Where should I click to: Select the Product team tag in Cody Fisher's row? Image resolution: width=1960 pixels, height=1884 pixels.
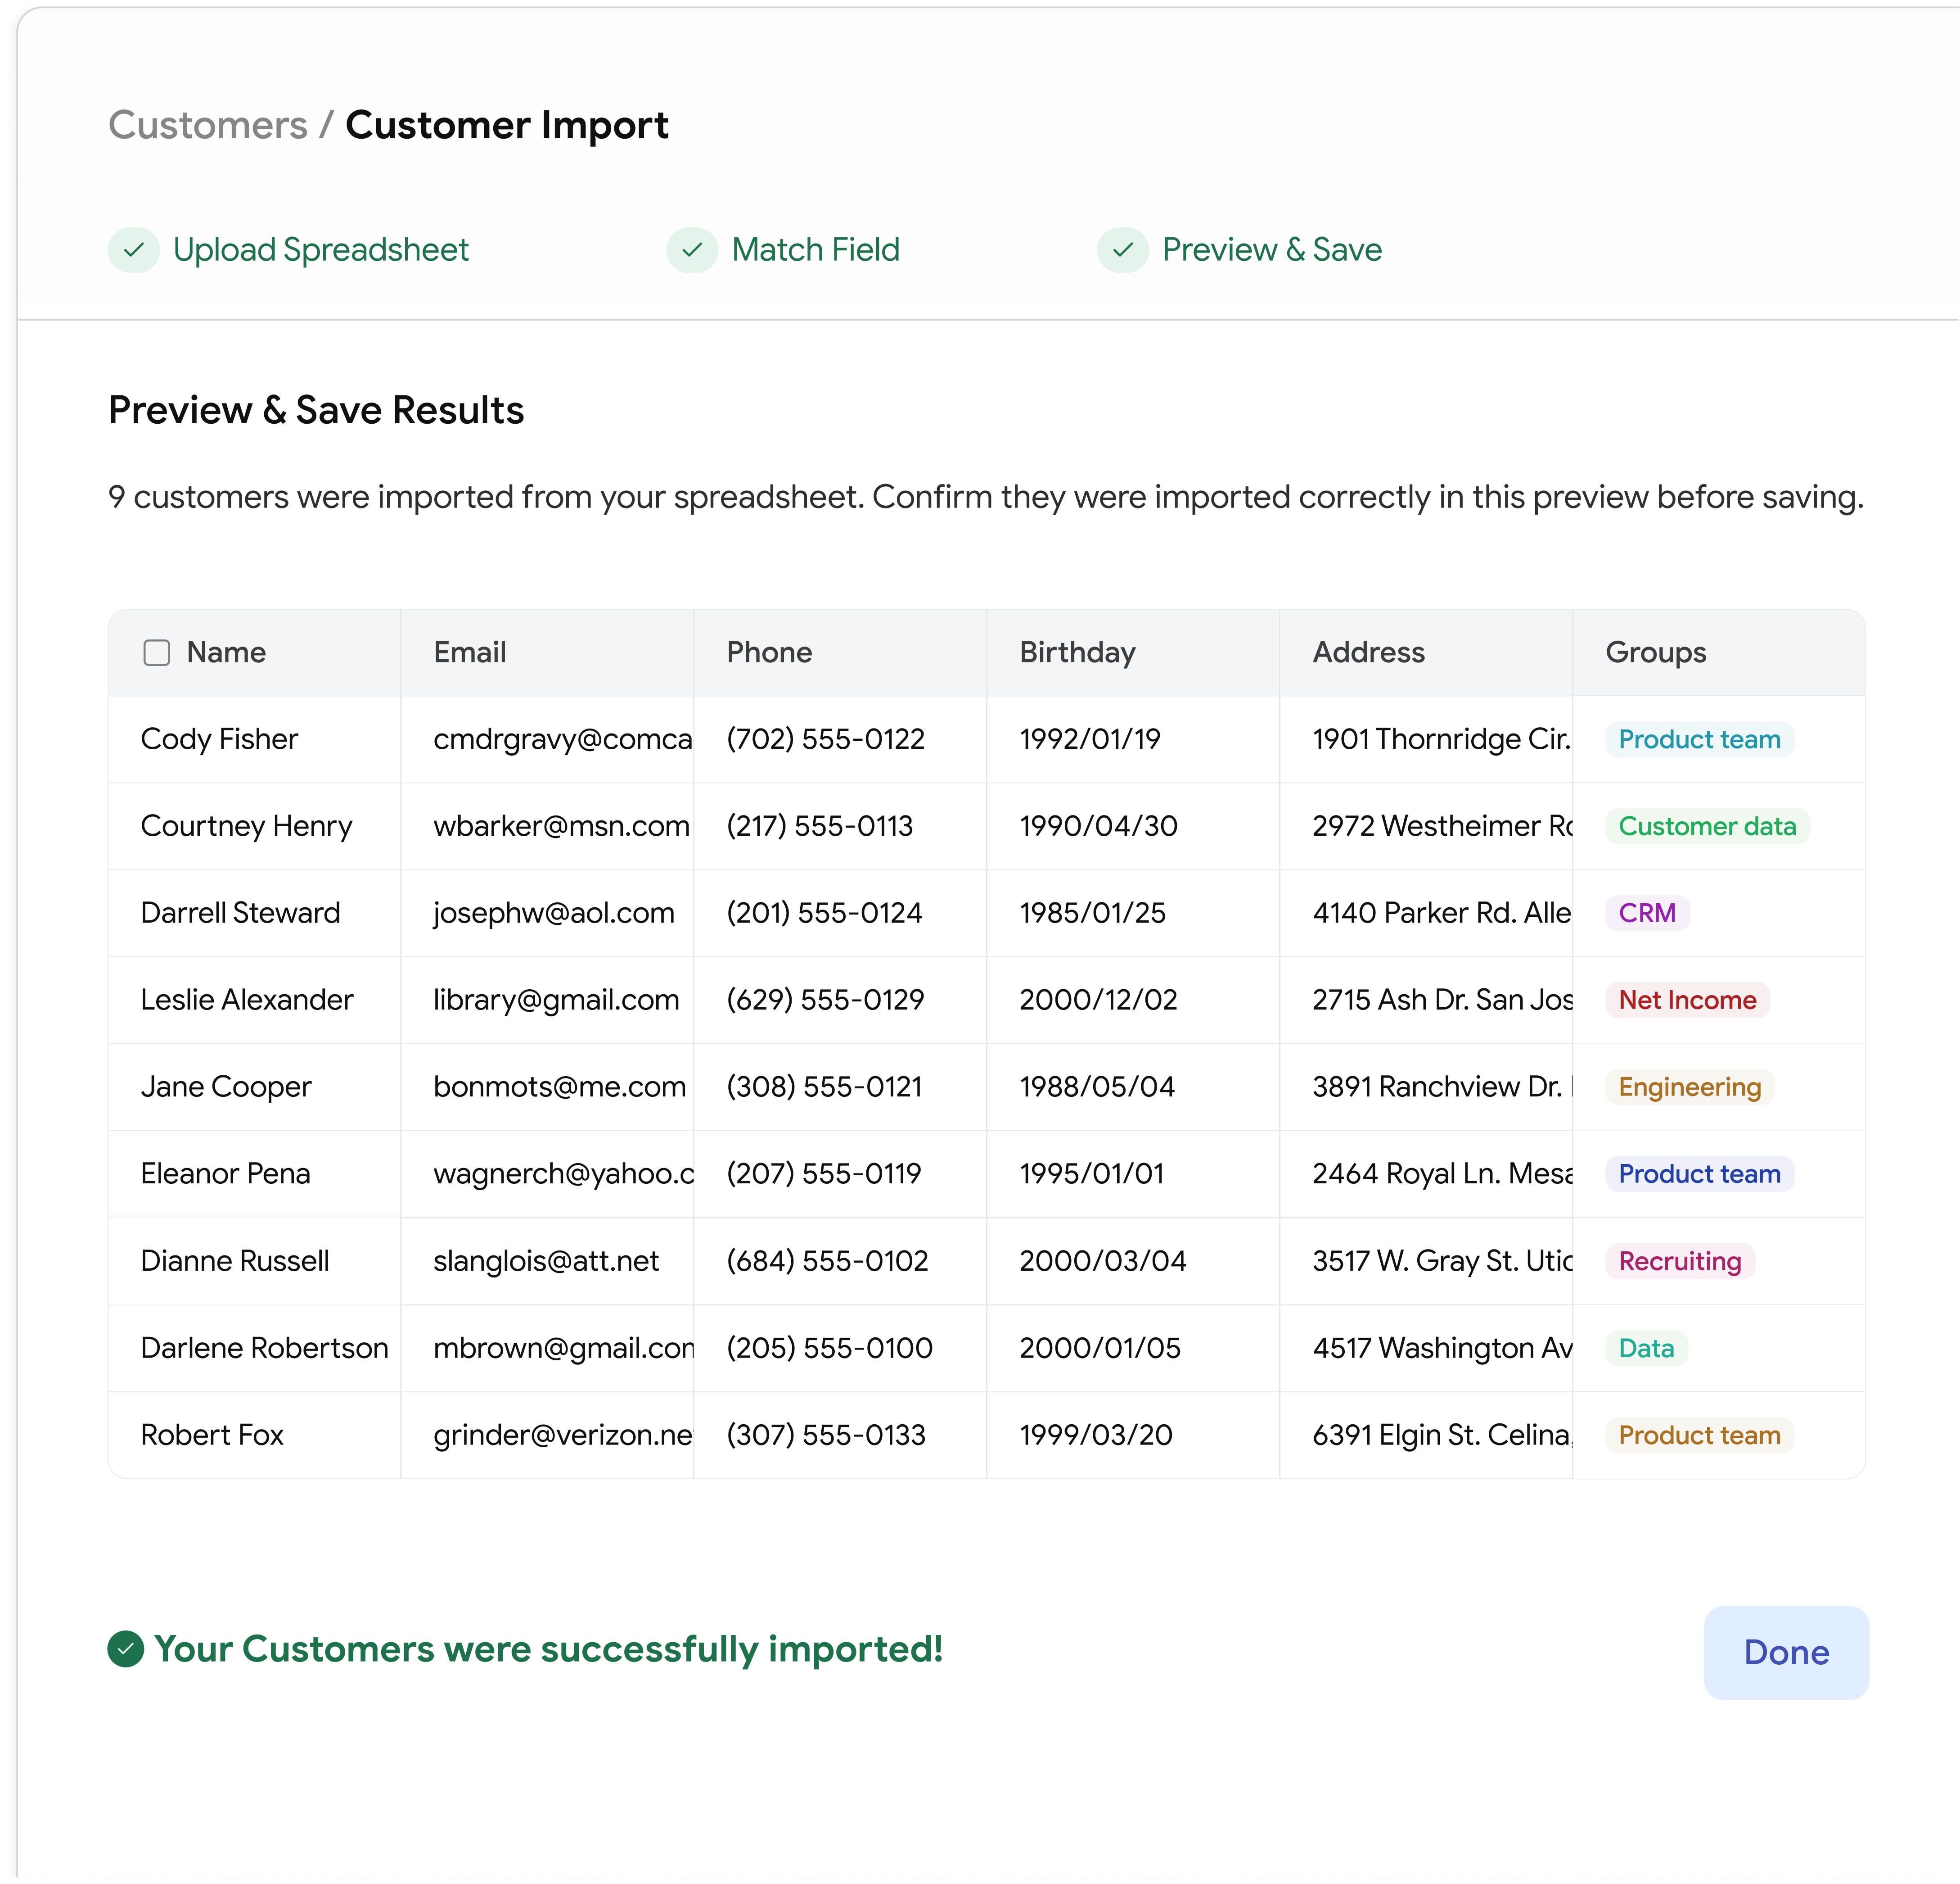pos(1699,739)
